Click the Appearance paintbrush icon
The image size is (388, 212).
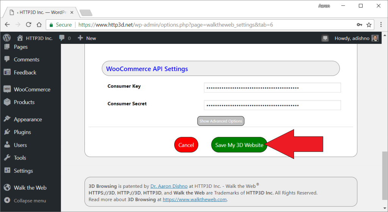[7, 119]
